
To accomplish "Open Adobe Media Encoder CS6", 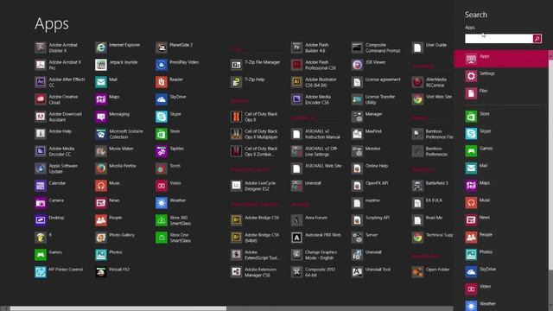I will (x=311, y=99).
